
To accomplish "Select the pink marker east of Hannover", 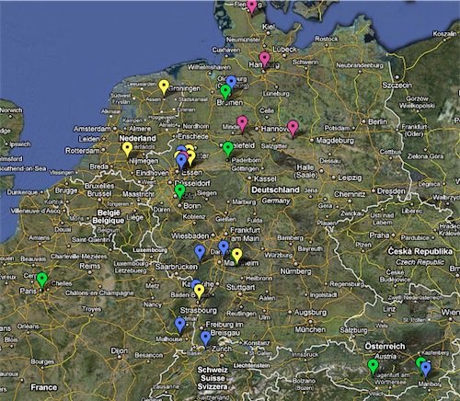I will tap(293, 128).
